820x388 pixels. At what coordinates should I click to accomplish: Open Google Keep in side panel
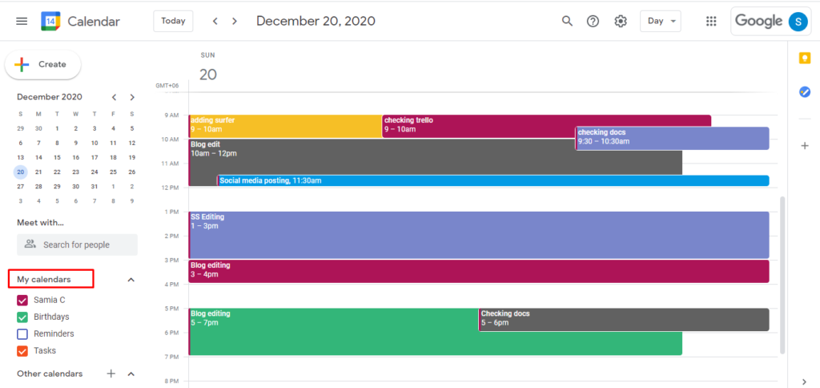[805, 58]
